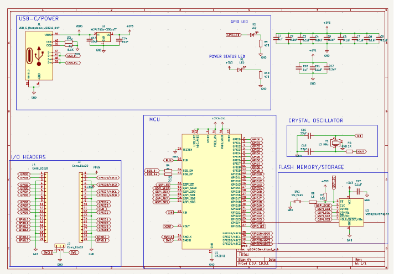Select the 12 MHz crystal Y1
Viewport: 394px width, 274px height.
[x=335, y=143]
